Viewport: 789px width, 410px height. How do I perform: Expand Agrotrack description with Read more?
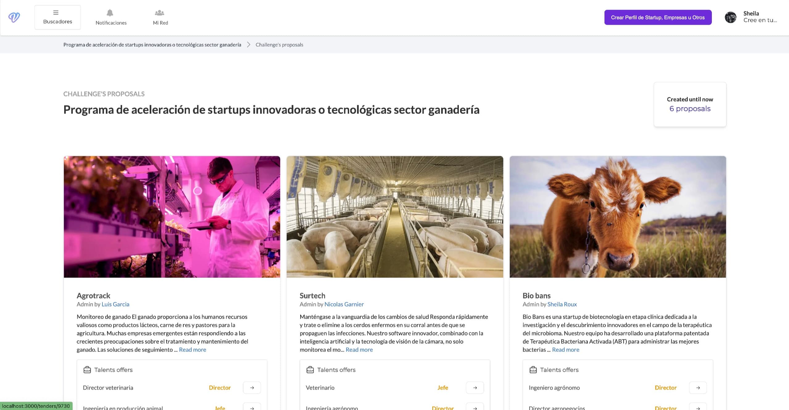click(x=192, y=350)
